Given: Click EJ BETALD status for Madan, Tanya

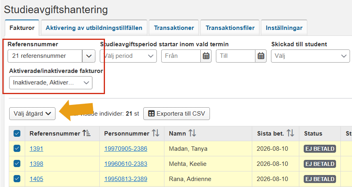Looking at the screenshot, I should coord(320,149).
